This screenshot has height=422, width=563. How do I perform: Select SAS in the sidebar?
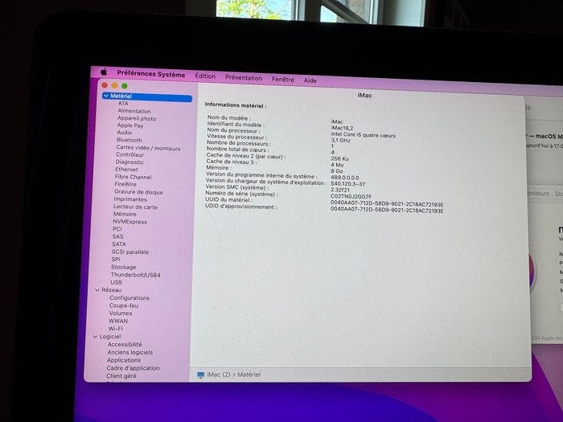coord(117,236)
